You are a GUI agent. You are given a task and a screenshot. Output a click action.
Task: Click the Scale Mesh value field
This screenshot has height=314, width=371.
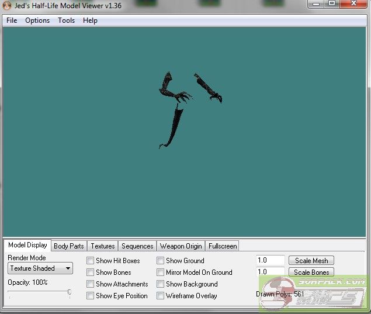270,261
